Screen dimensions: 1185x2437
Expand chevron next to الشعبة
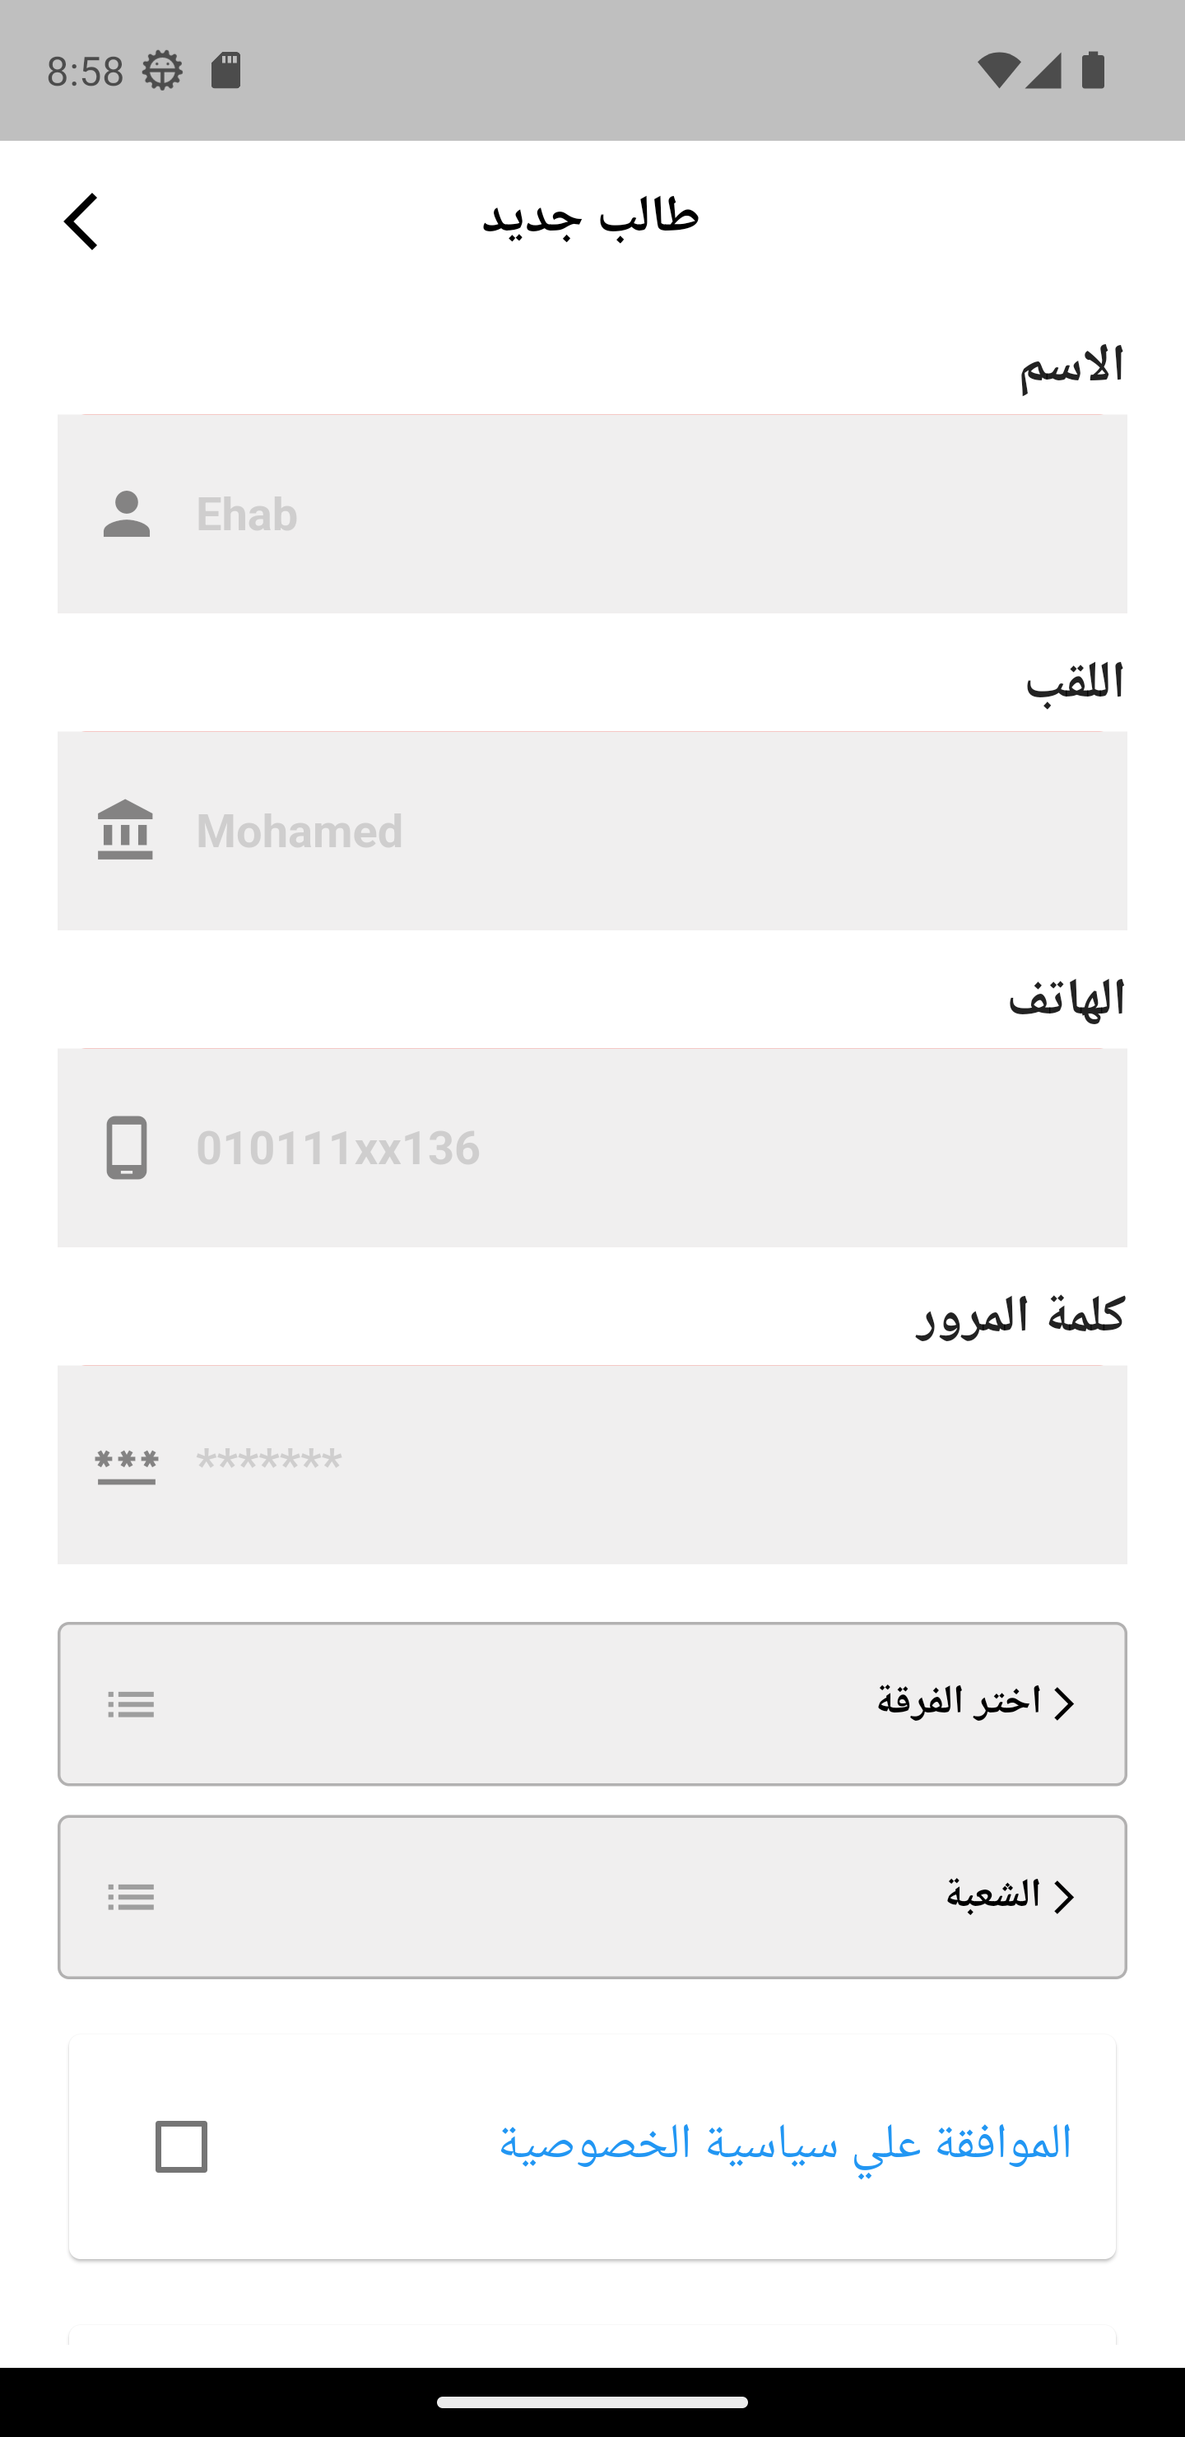tap(1065, 1897)
